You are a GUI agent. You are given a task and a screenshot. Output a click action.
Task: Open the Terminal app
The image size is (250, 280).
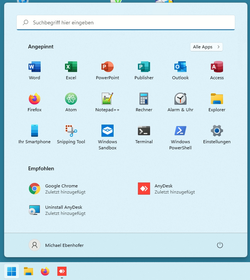144,134
